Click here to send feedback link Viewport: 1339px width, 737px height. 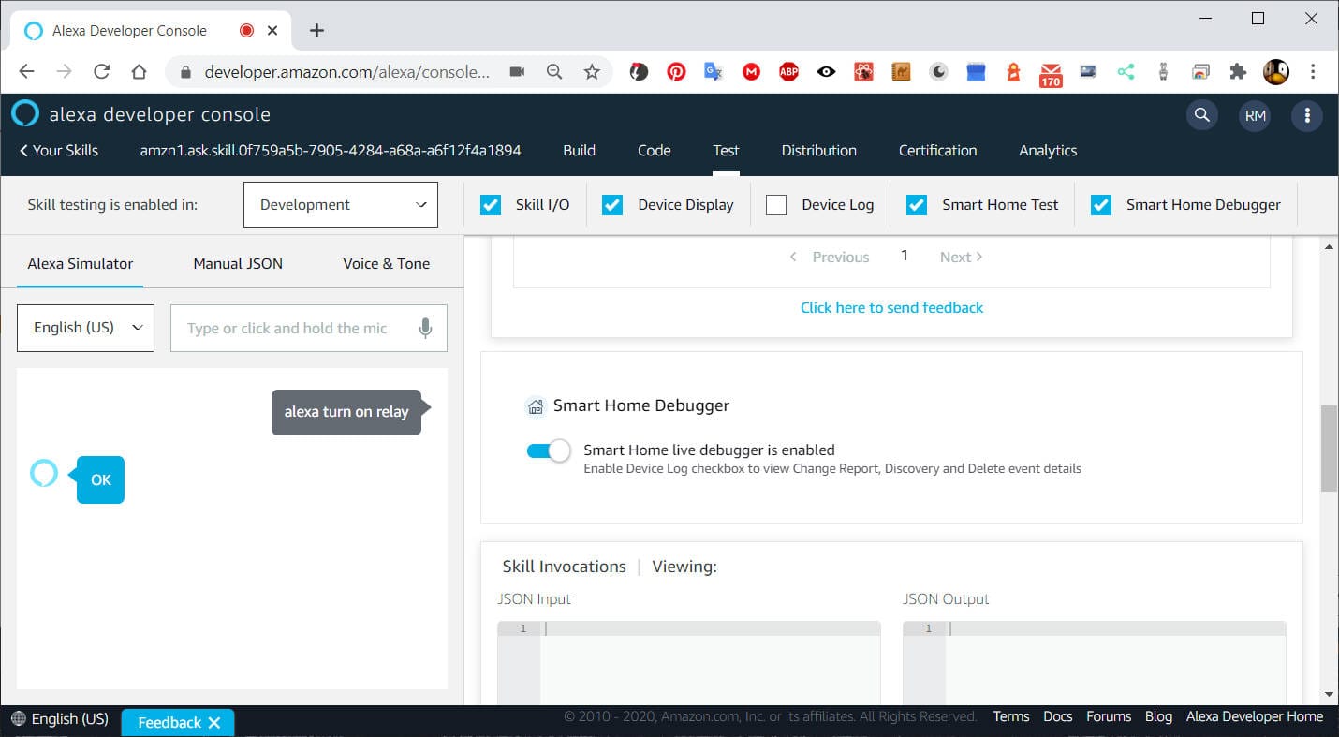tap(890, 307)
